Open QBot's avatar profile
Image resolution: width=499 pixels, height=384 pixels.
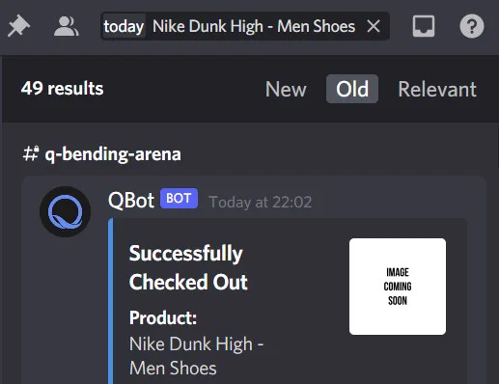point(65,211)
